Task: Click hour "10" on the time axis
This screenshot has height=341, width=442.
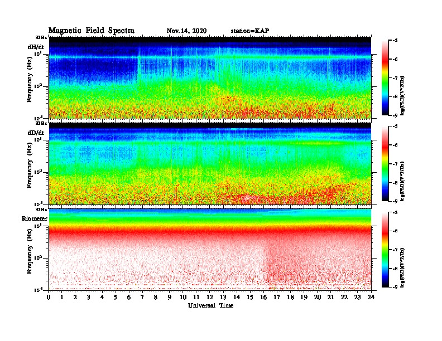Action: tap(183, 297)
